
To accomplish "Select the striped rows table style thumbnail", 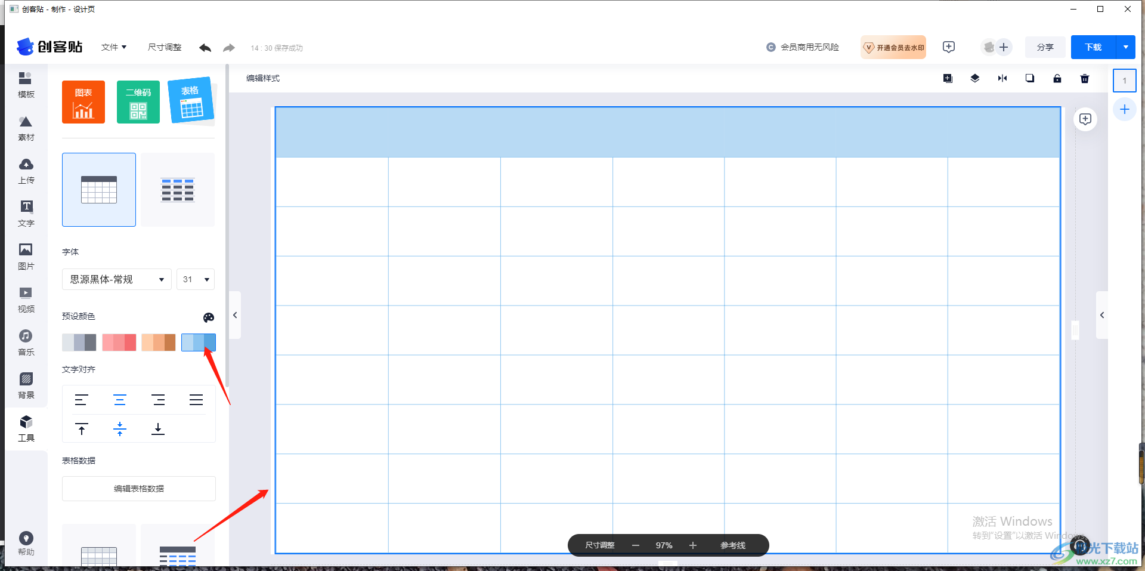I will click(x=178, y=190).
